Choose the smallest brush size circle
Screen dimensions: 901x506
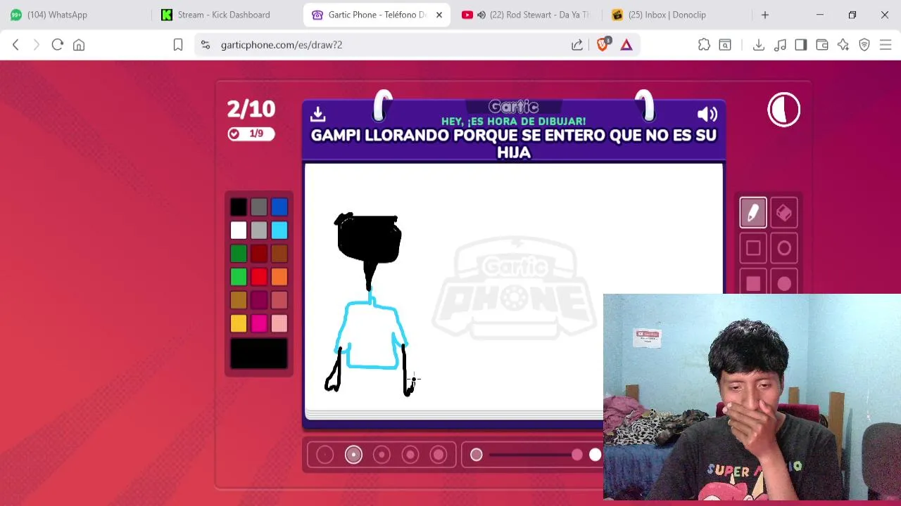325,455
